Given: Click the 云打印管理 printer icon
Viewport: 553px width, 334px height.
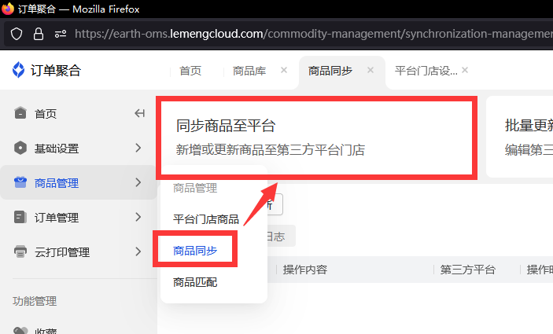Looking at the screenshot, I should (x=20, y=251).
